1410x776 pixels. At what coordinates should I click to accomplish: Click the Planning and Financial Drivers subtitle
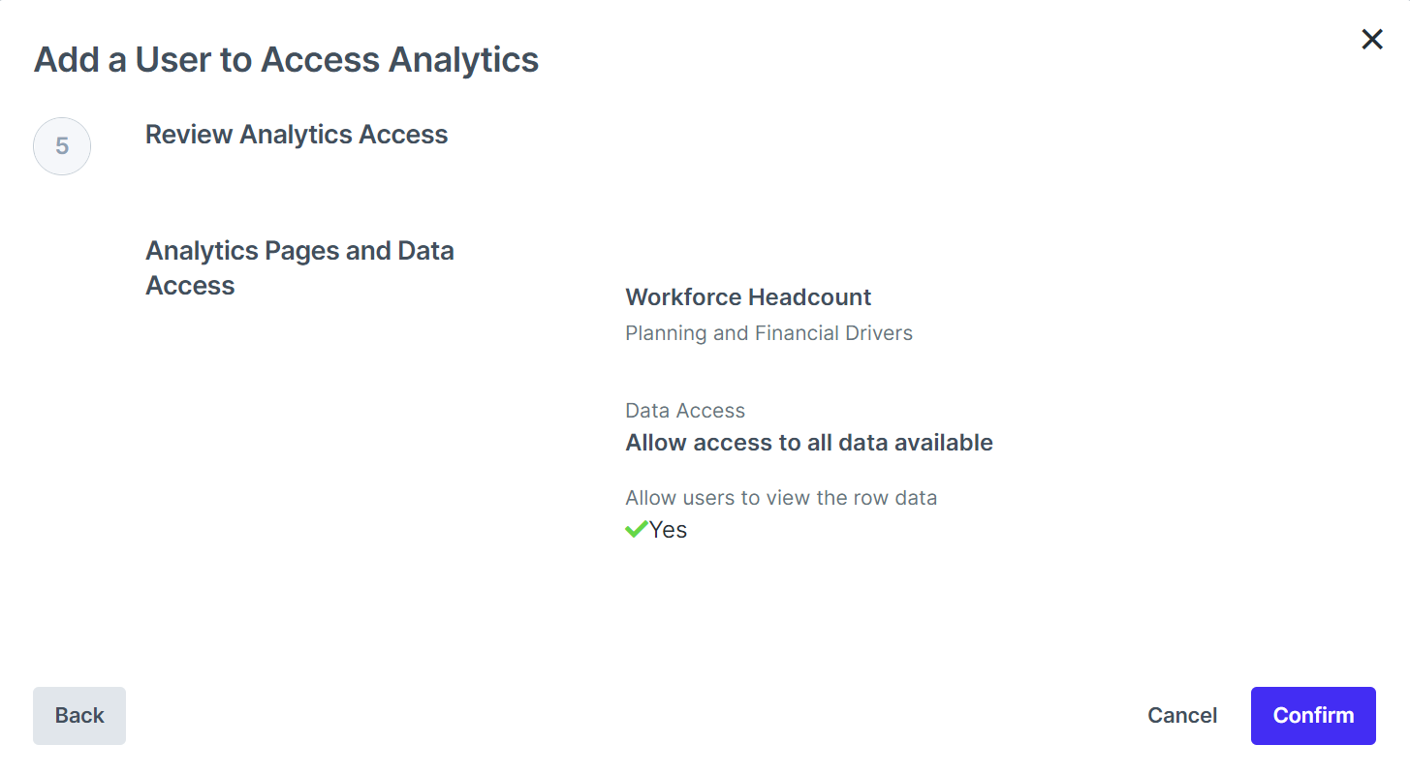click(768, 333)
